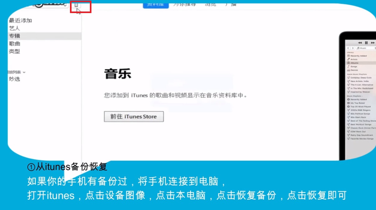Select 类型 in the sidebar
The image size is (376, 210).
click(14, 51)
